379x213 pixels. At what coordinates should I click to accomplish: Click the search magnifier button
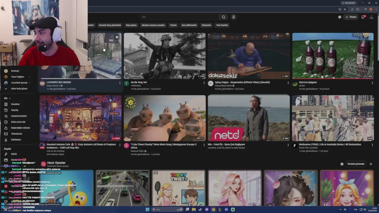click(x=224, y=17)
